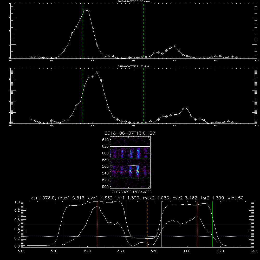Click the first green dashed line in dawn plot
Image resolution: width=260 pixels, height=260 pixels.
83,31
